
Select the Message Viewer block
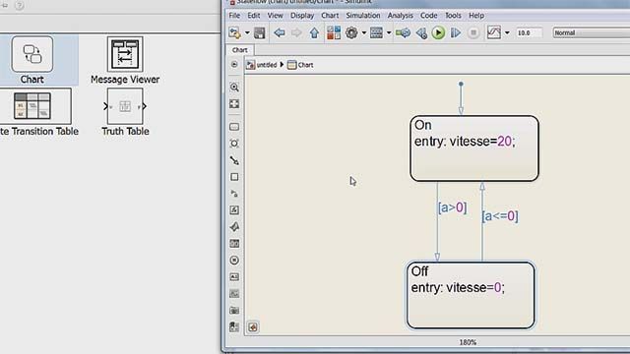tap(125, 60)
